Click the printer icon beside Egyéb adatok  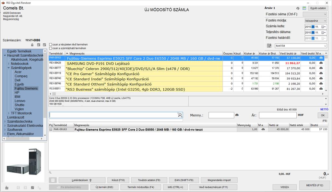coord(298,8)
